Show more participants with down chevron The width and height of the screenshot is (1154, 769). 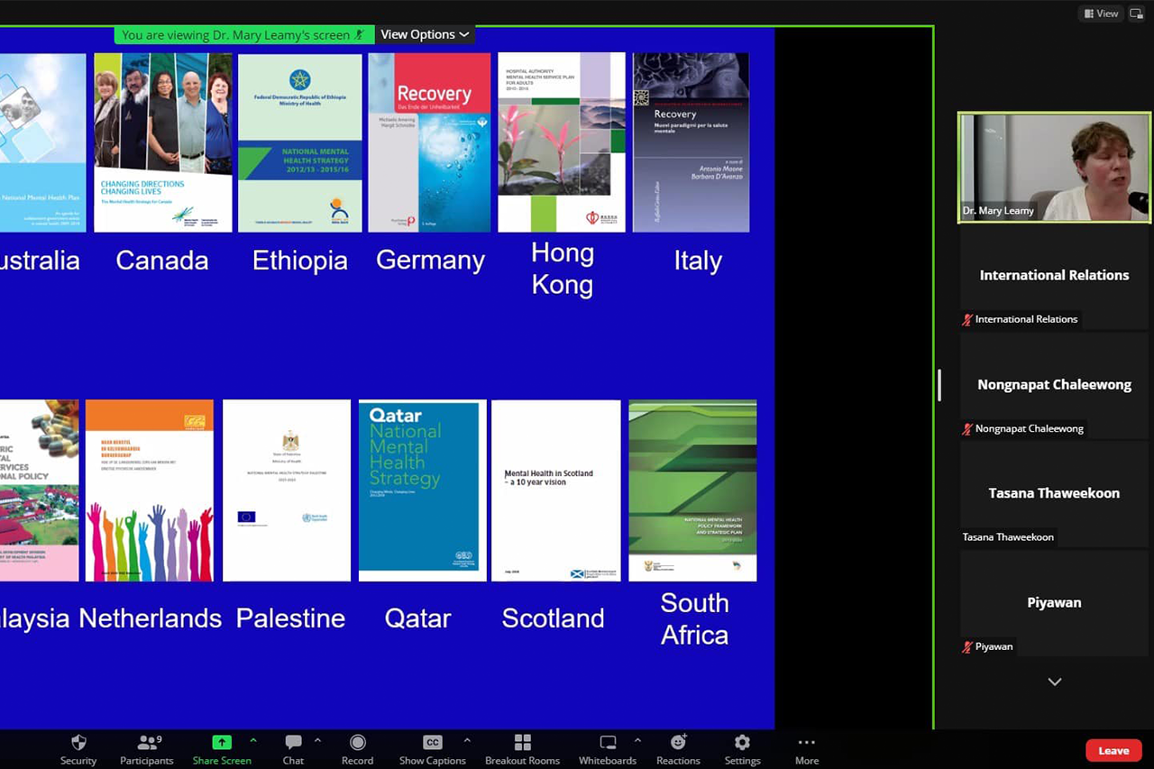point(1054,682)
